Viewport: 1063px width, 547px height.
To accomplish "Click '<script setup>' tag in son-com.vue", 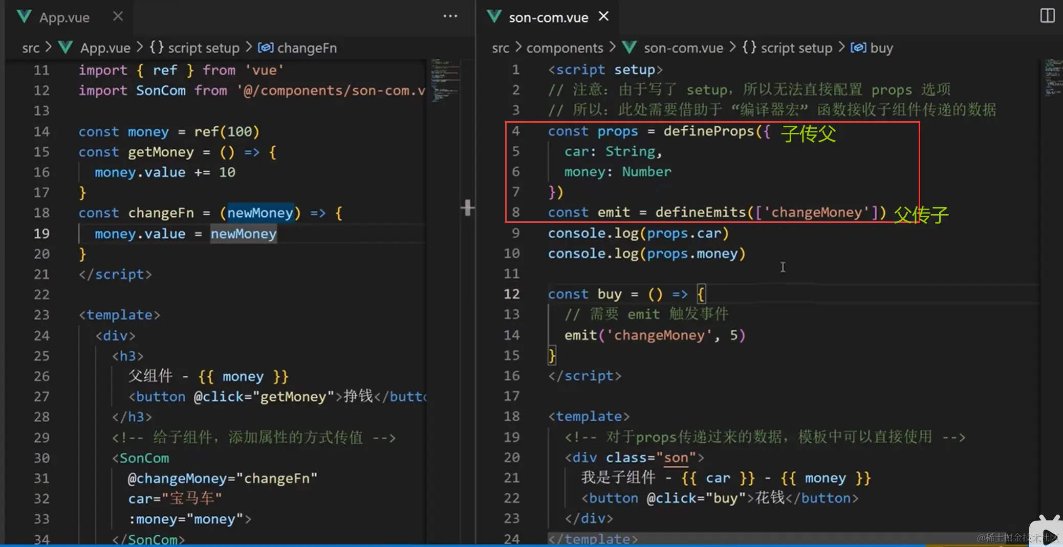I will 605,70.
